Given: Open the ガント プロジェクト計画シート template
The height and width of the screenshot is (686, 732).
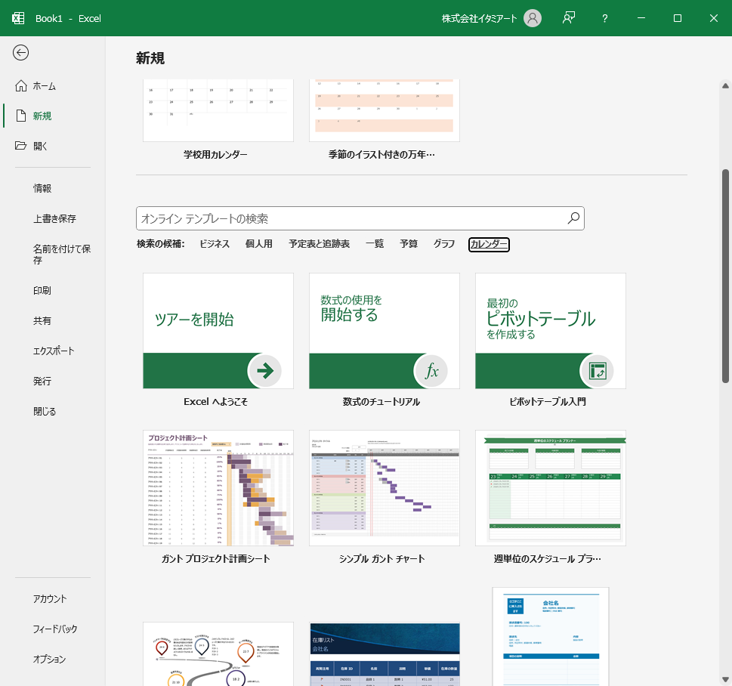Looking at the screenshot, I should point(218,488).
